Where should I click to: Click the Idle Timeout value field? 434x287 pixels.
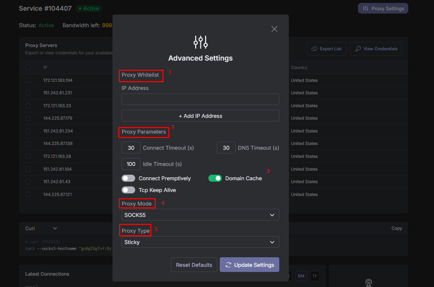pyautogui.click(x=131, y=164)
